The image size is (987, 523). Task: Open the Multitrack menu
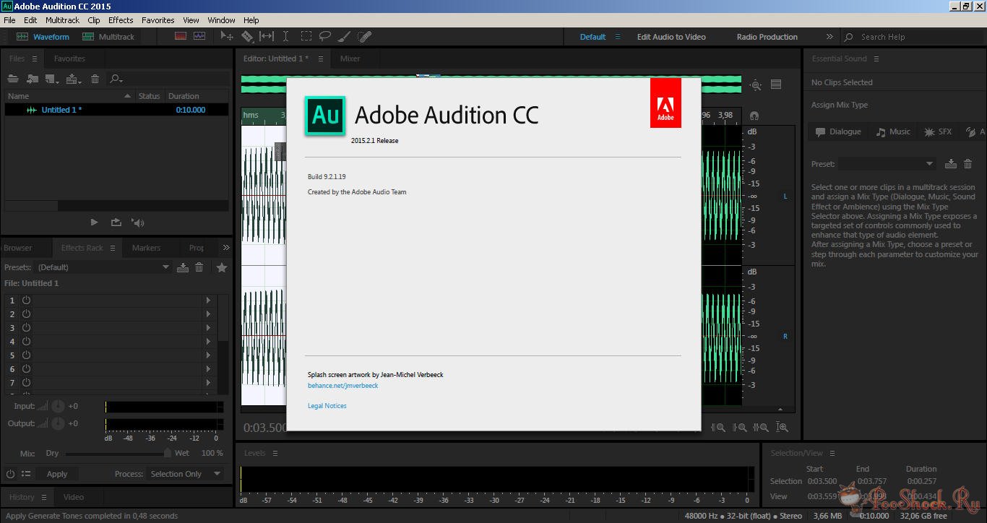coord(62,20)
